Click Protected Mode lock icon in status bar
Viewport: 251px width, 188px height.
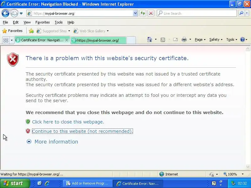pos(211,174)
